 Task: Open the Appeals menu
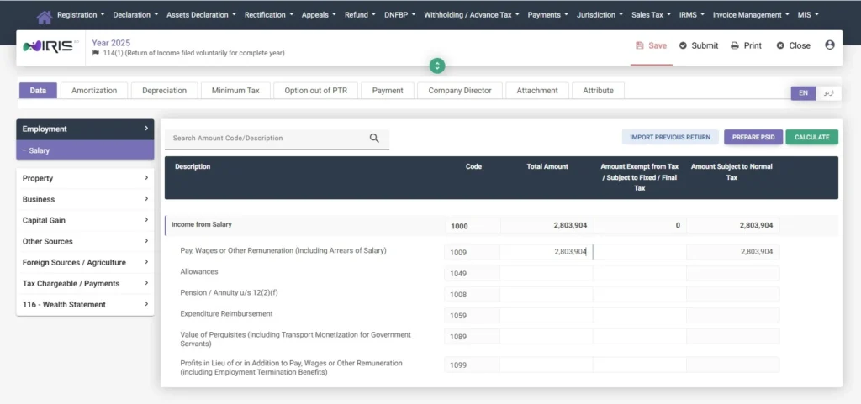pyautogui.click(x=319, y=15)
